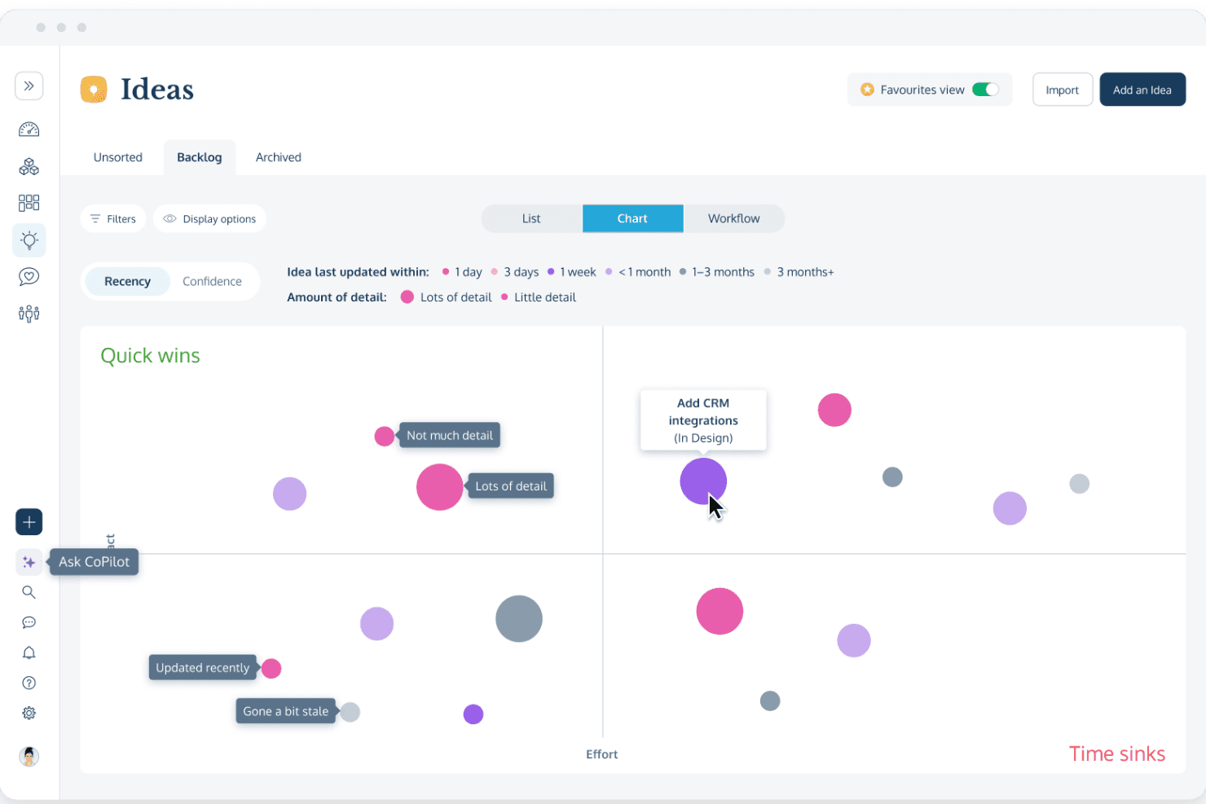
Task: Select the lightbulb Ideas icon in sidebar
Action: (29, 239)
